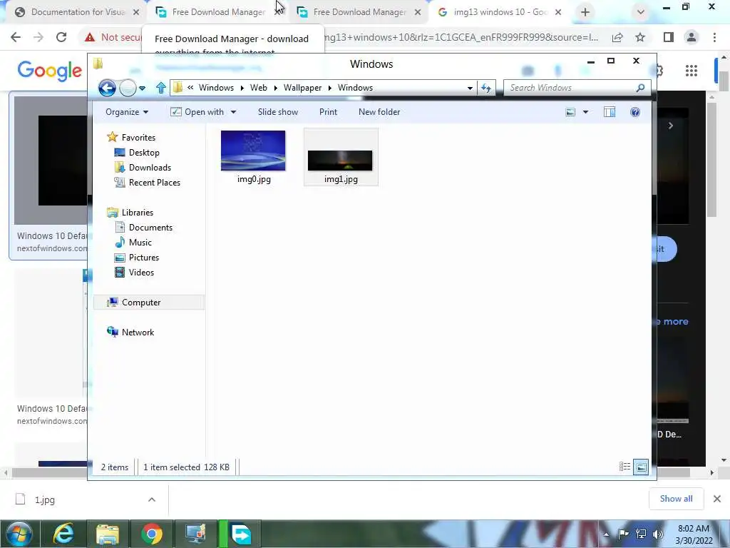Toggle the preview pane

coord(610,112)
